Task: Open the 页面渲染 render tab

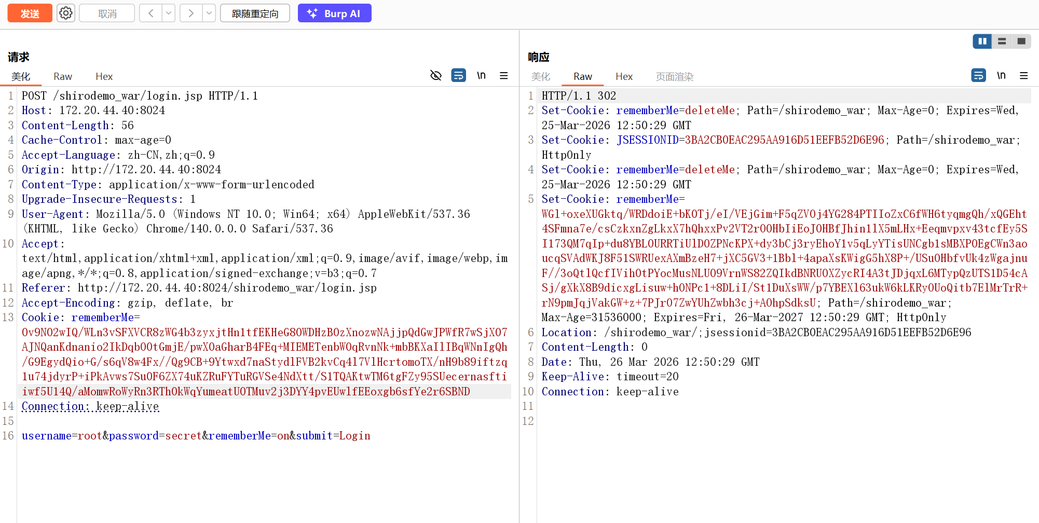Action: click(675, 76)
